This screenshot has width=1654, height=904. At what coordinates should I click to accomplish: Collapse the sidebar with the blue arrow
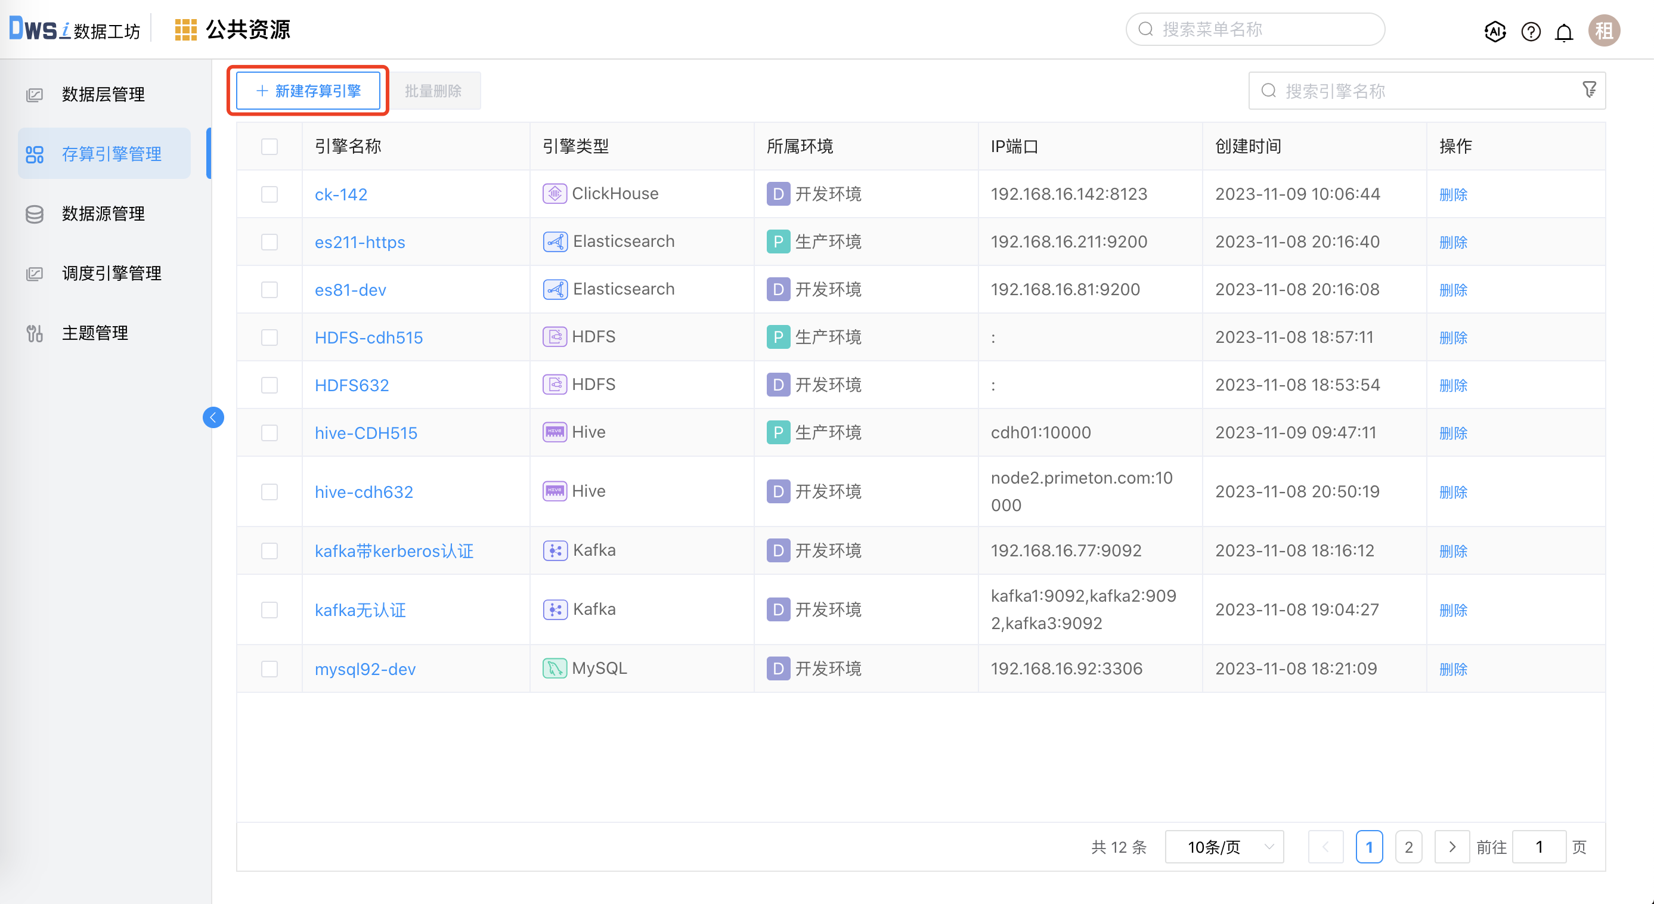[x=213, y=417]
